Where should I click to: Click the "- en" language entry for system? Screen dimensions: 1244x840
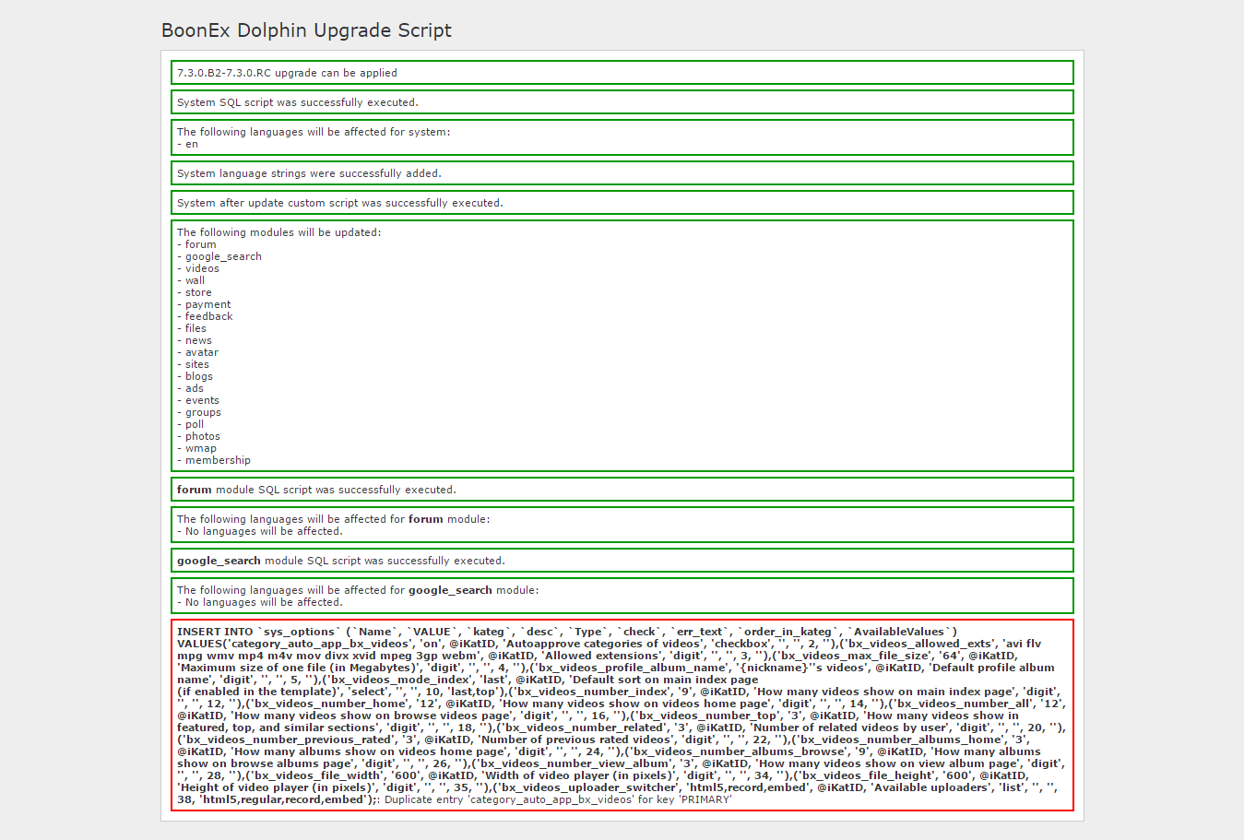(x=188, y=145)
